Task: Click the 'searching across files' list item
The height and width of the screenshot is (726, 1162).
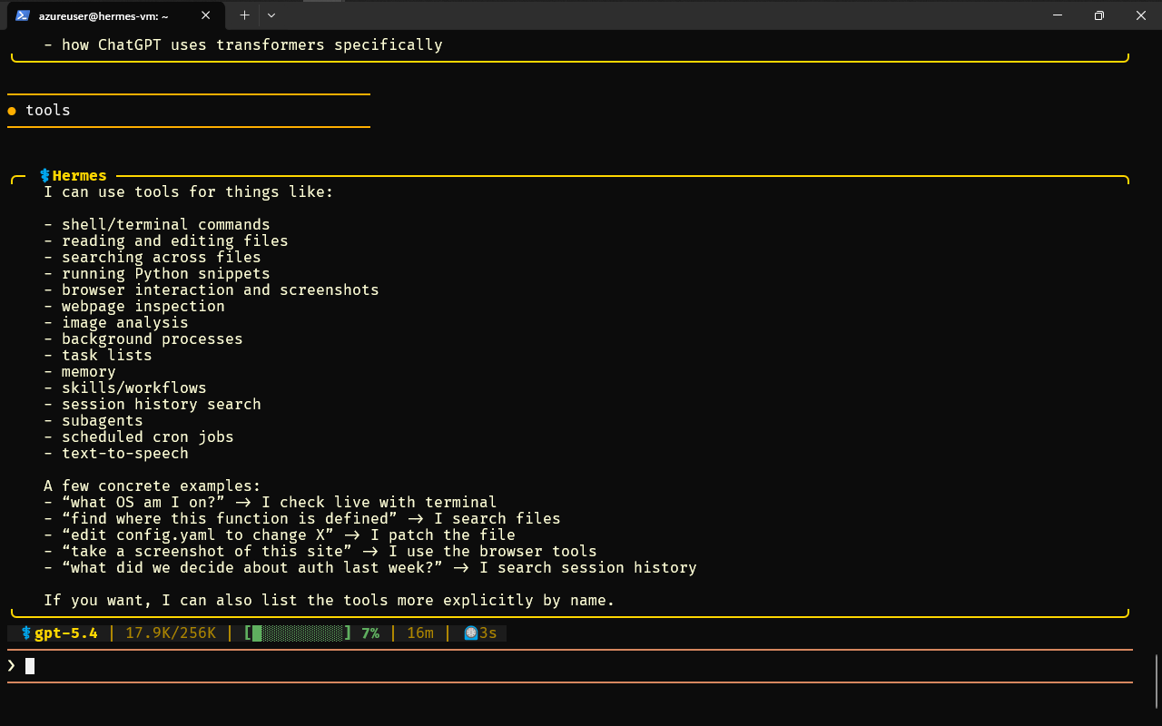Action: (x=153, y=257)
